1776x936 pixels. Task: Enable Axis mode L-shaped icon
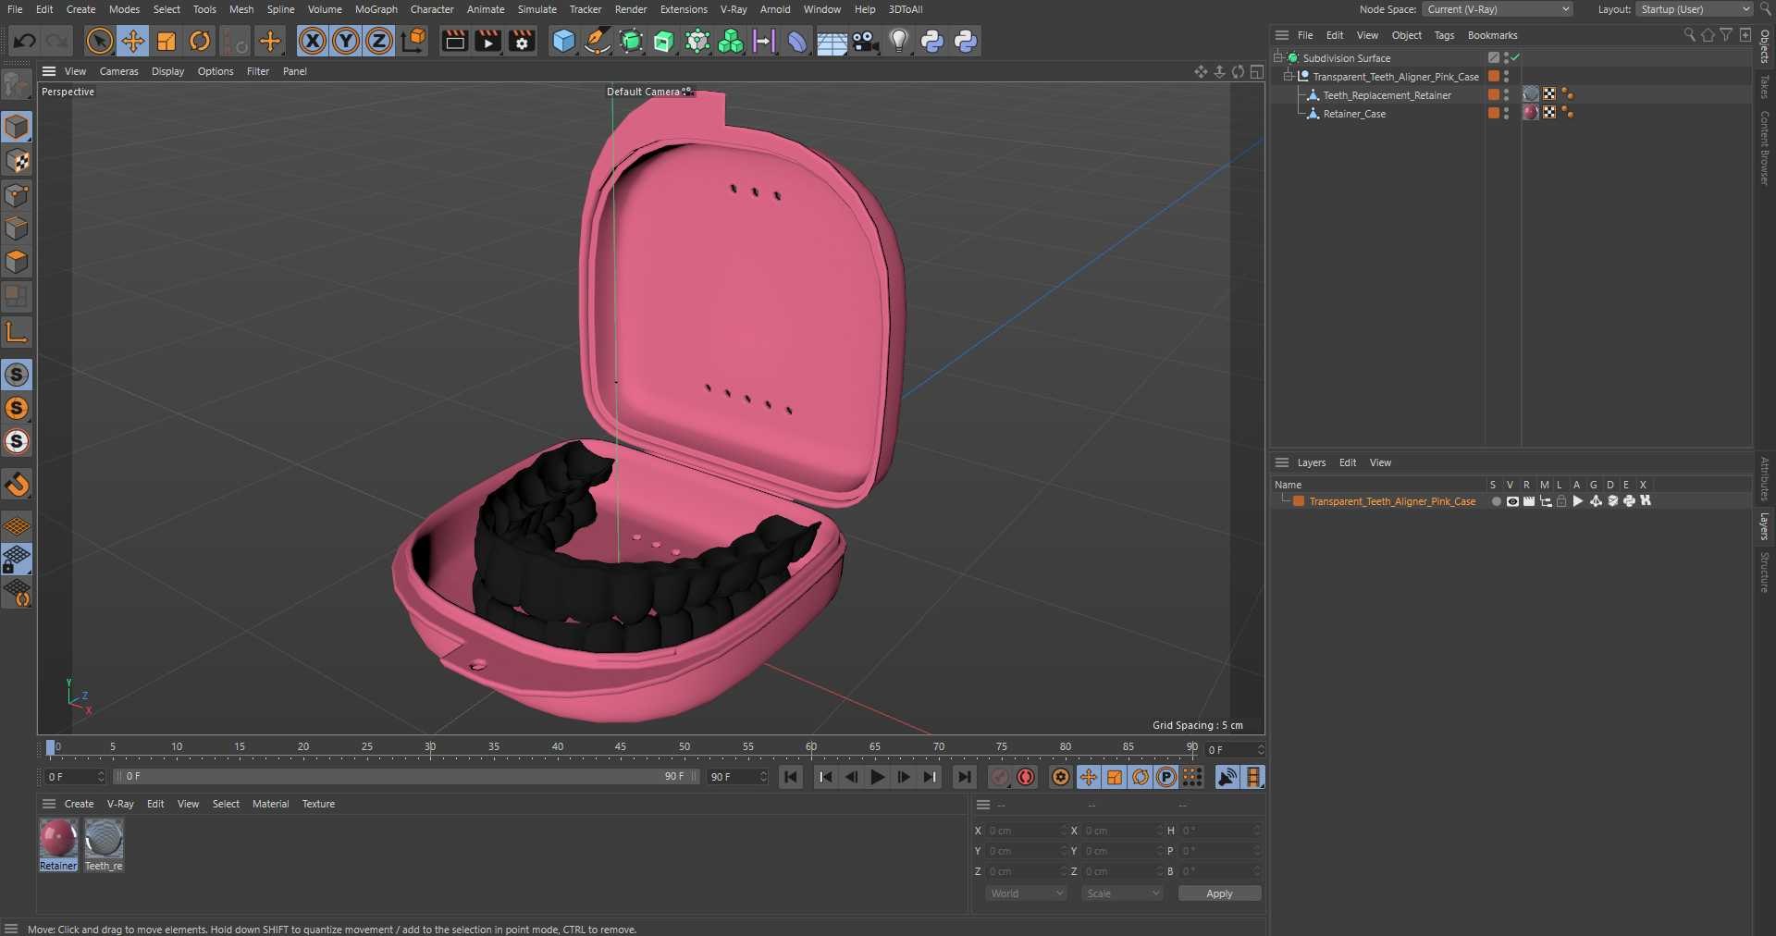17,332
